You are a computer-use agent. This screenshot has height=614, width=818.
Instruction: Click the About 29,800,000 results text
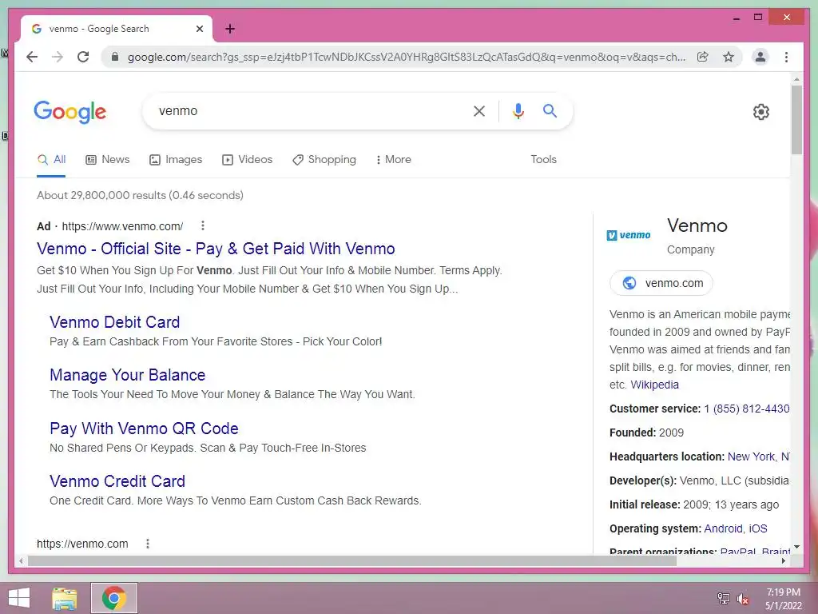[x=140, y=195]
